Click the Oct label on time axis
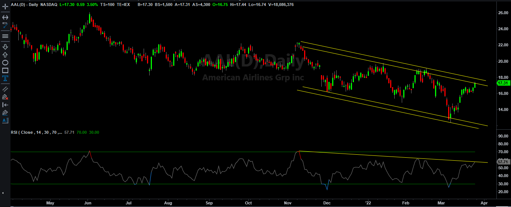 (248, 203)
